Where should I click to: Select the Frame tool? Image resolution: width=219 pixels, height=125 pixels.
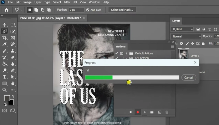pyautogui.click(x=13, y=38)
